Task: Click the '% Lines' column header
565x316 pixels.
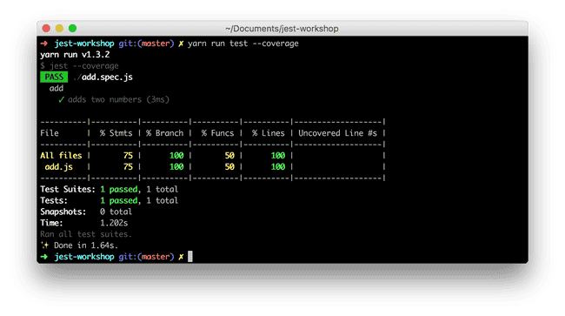Action: [269, 133]
